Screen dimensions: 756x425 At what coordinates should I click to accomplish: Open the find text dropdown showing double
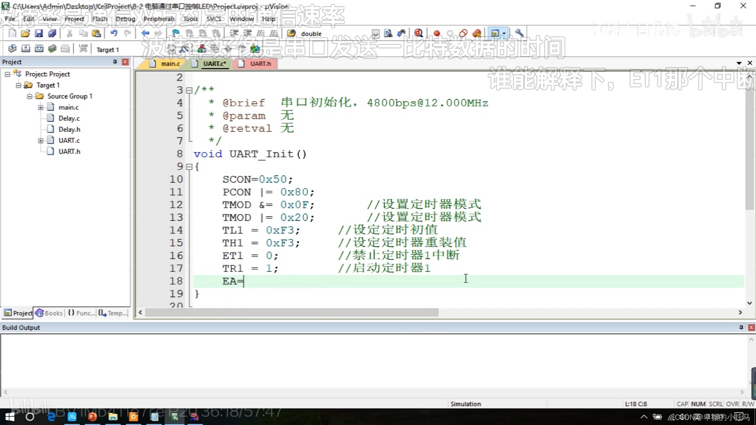point(375,34)
